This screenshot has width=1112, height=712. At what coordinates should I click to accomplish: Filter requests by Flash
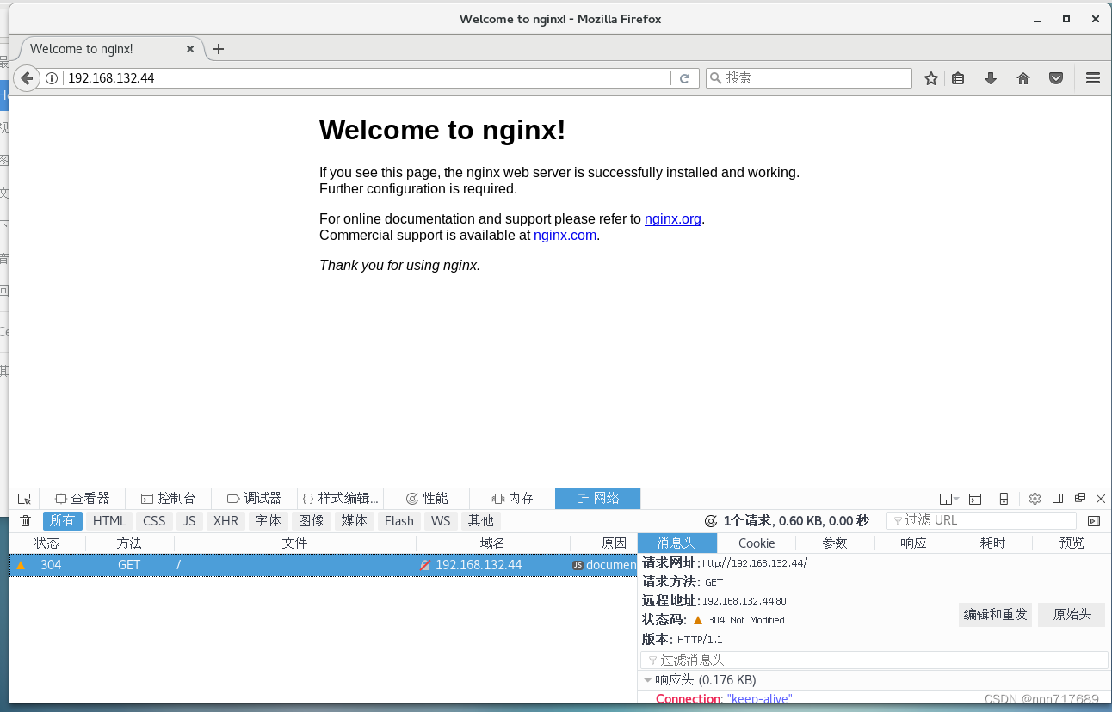[398, 521]
